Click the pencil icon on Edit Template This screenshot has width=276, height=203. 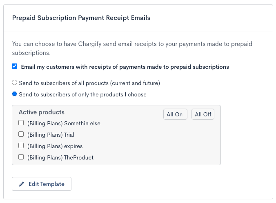(22, 184)
